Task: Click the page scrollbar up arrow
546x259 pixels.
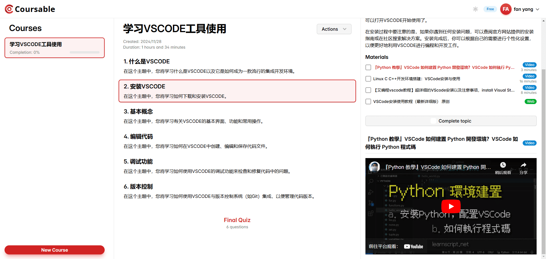Action: click(544, 21)
